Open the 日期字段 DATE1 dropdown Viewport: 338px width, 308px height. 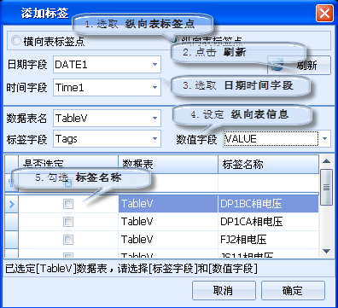154,65
